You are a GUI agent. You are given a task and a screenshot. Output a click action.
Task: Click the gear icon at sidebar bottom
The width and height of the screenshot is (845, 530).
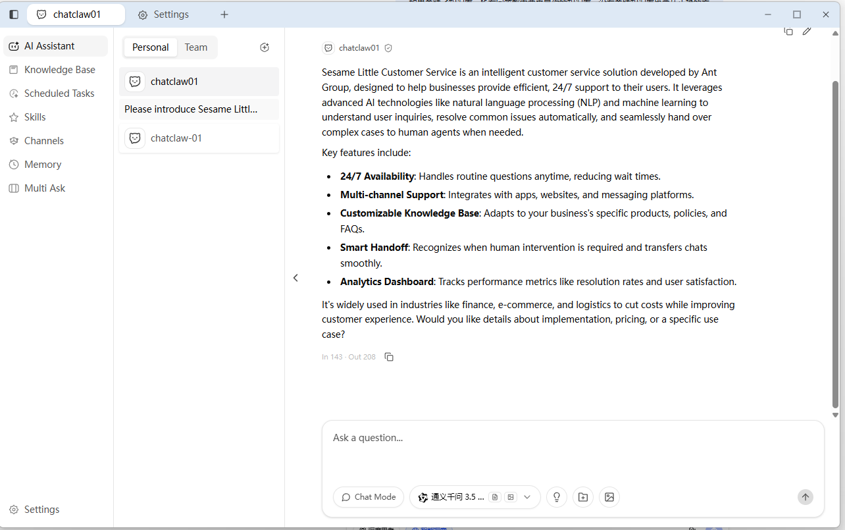pos(14,510)
